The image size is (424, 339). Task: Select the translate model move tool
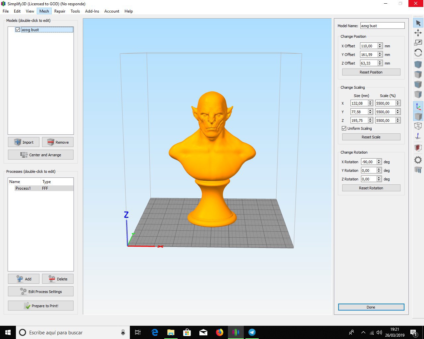[x=418, y=32]
